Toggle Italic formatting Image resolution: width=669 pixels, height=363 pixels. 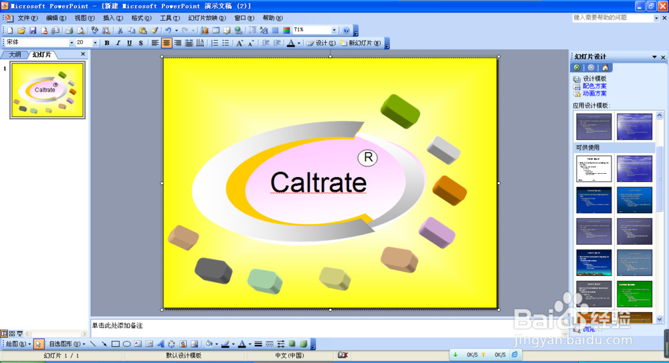click(118, 43)
